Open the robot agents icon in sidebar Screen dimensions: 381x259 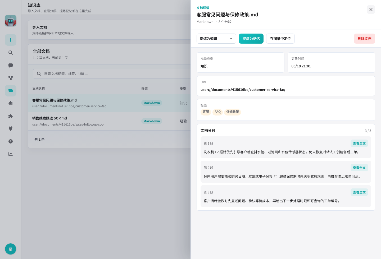point(11,103)
